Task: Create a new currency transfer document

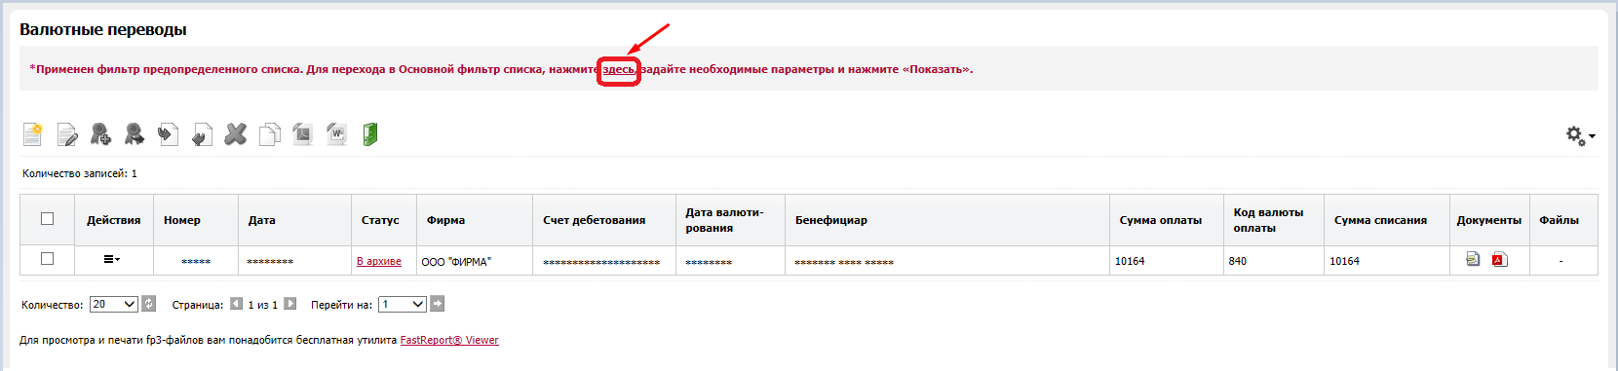Action: [33, 134]
